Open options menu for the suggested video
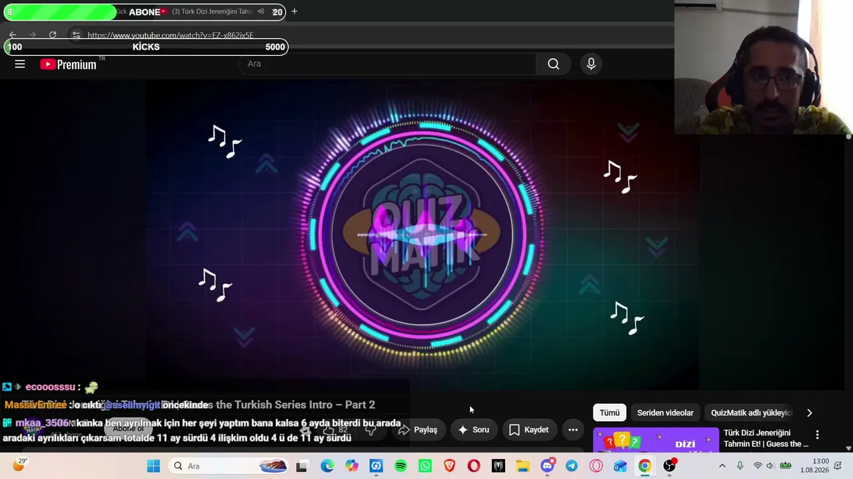 coord(818,435)
